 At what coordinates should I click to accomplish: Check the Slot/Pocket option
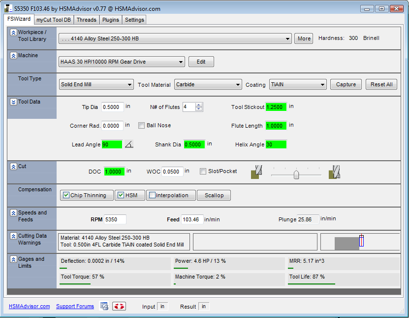coord(203,172)
